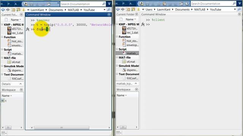Screen dimensions: 243x136
Task: Open left Workspace panel actions menu
Action: point(21,90)
